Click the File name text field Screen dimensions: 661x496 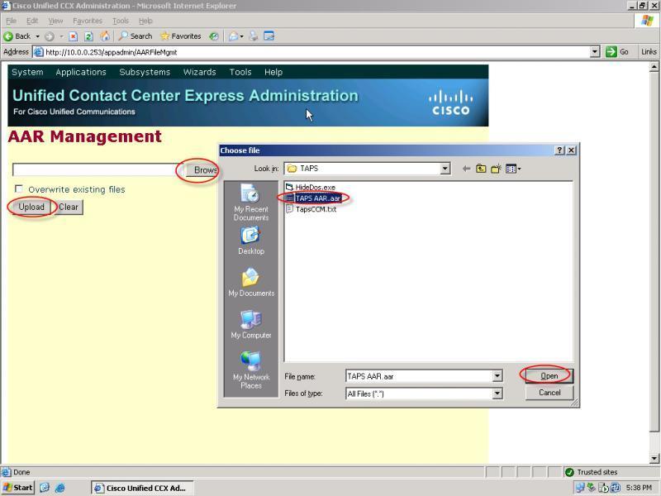tap(419, 376)
